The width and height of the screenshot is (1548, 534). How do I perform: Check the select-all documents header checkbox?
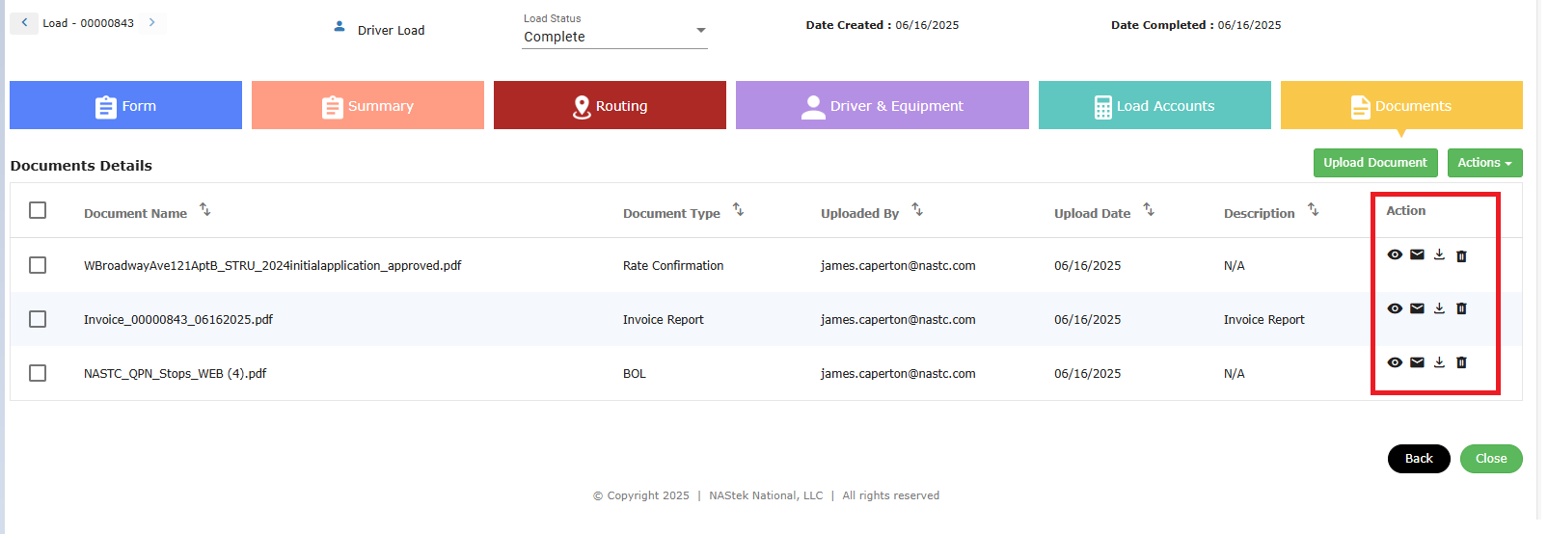coord(38,210)
